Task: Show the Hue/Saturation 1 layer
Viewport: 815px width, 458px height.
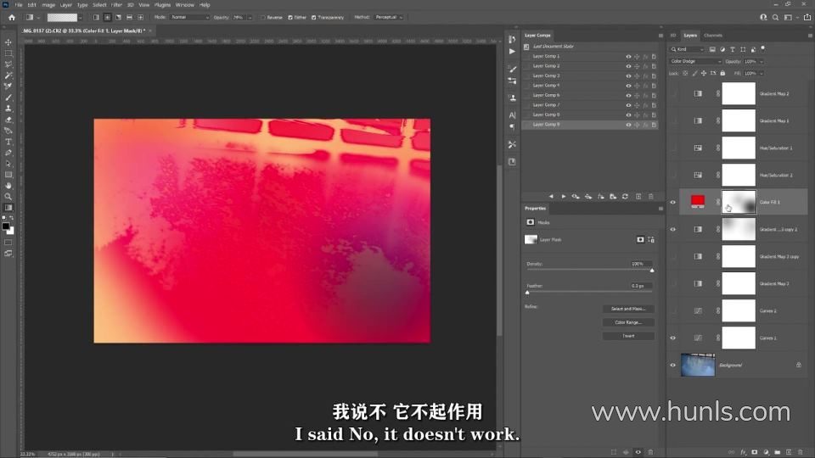Action: point(672,148)
